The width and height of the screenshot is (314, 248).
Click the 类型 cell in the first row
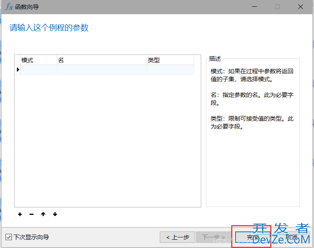click(x=170, y=70)
